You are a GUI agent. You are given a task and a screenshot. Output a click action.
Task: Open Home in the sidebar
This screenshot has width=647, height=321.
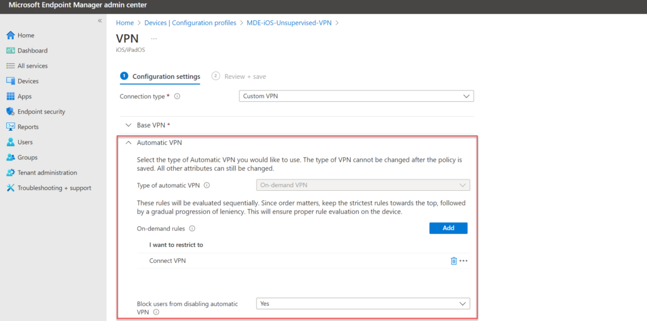(20, 35)
